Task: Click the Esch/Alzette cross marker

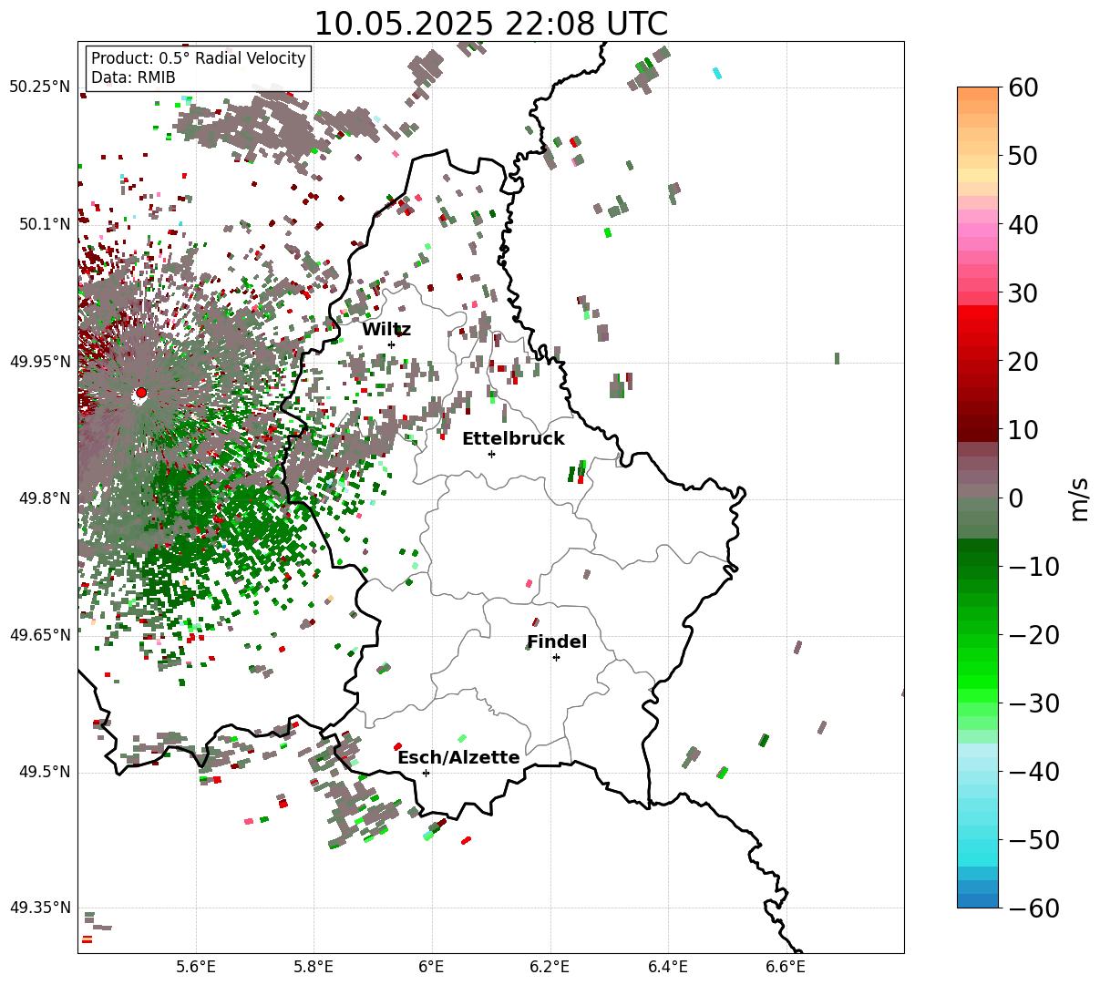Action: [x=426, y=773]
